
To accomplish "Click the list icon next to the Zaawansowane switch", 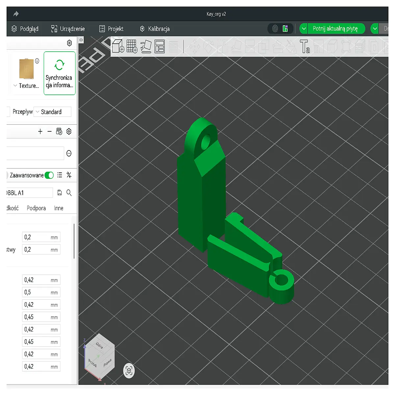I will coord(60,175).
